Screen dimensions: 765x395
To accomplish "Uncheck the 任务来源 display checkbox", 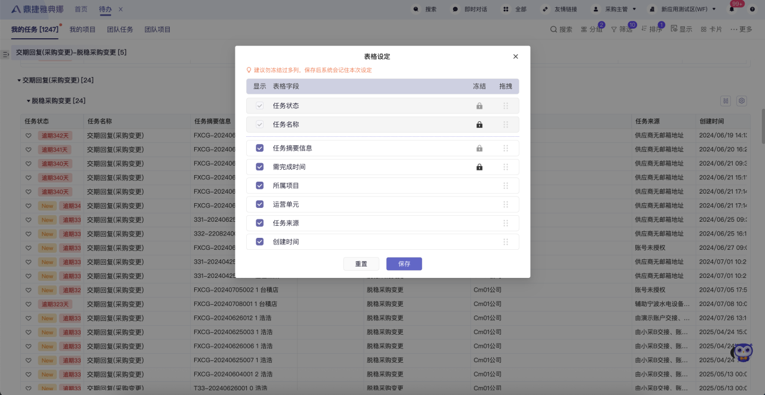I will pyautogui.click(x=259, y=223).
